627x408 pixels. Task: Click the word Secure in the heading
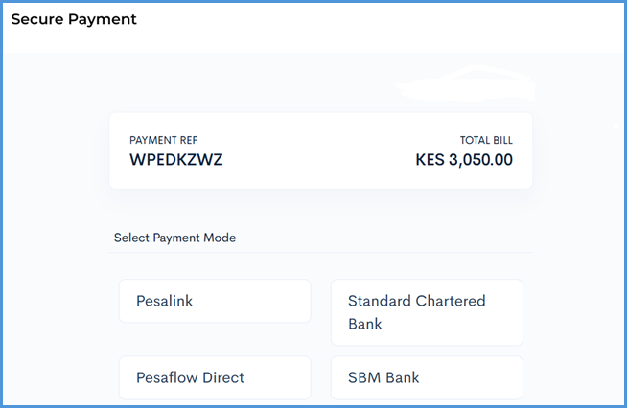(x=37, y=19)
